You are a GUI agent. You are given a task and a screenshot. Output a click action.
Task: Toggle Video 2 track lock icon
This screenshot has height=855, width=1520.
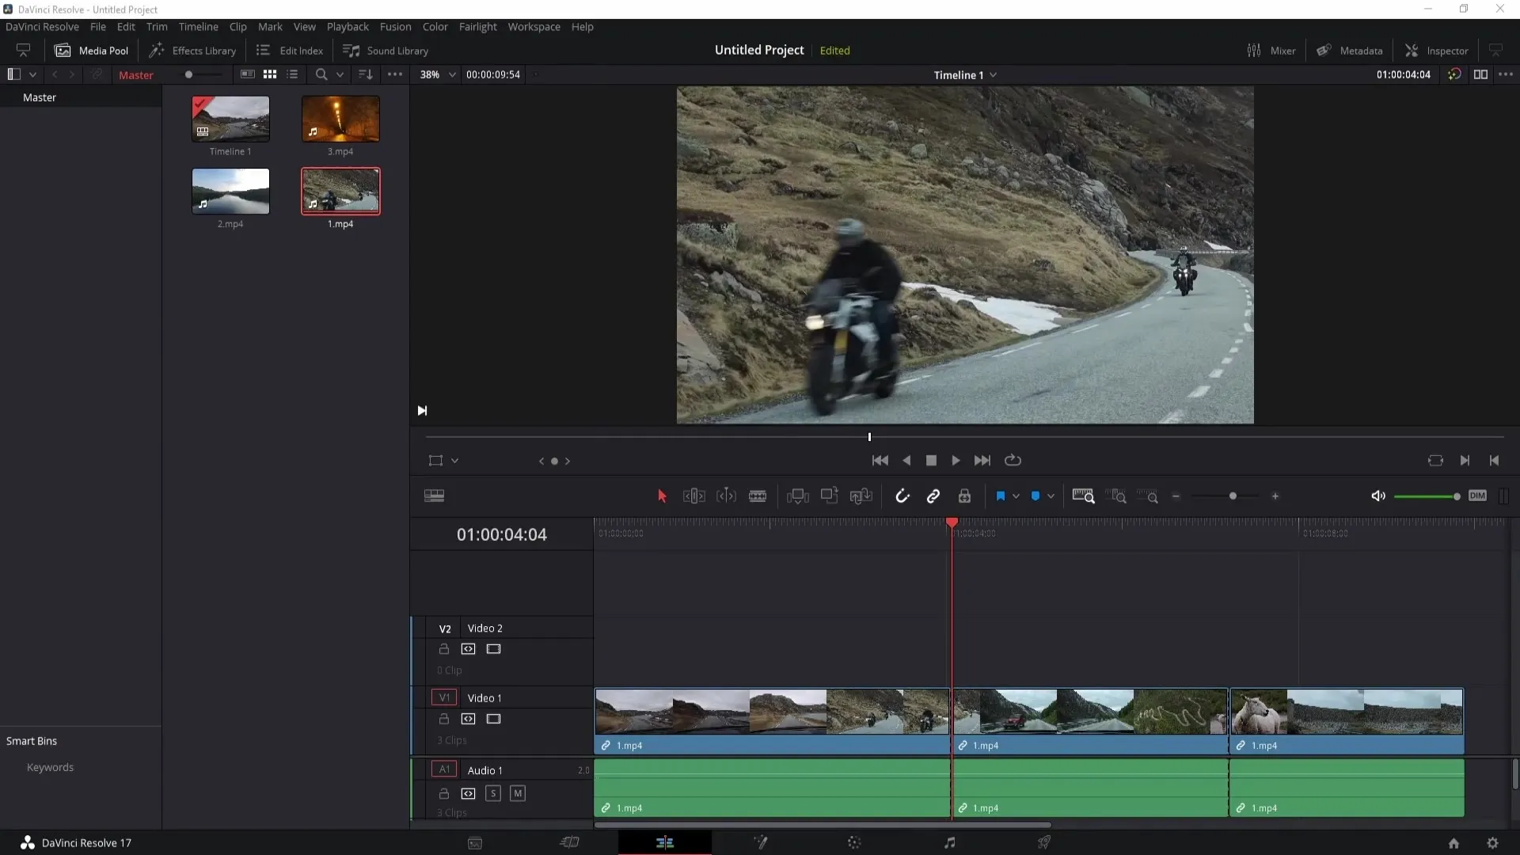[x=445, y=649]
